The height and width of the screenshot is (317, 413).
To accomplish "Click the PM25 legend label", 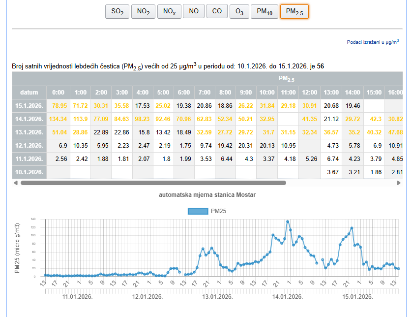I will (x=218, y=211).
